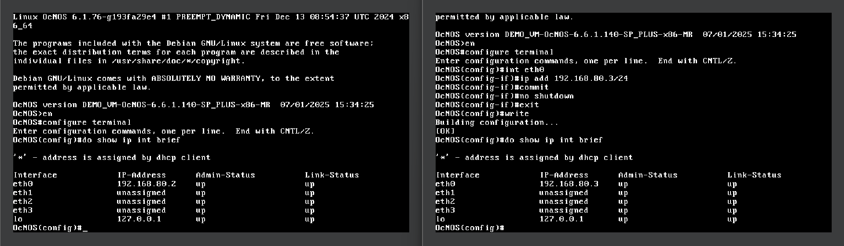Click "Building configuration..." output text
This screenshot has width=844, height=246.
pyautogui.click(x=496, y=123)
